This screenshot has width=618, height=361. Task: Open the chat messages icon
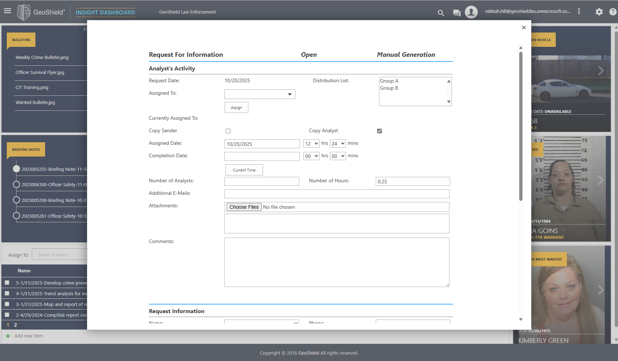pyautogui.click(x=457, y=13)
